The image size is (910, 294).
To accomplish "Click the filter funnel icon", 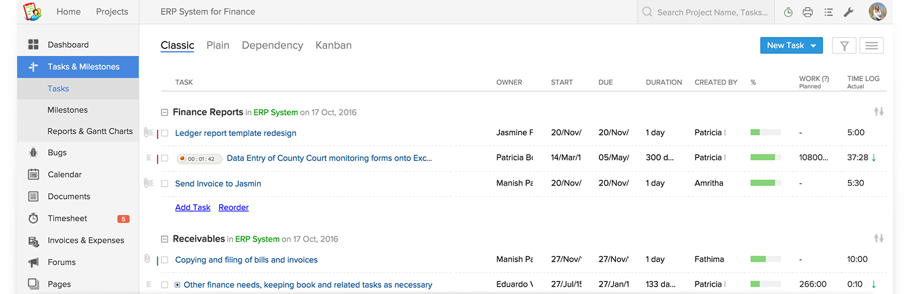I will (844, 45).
